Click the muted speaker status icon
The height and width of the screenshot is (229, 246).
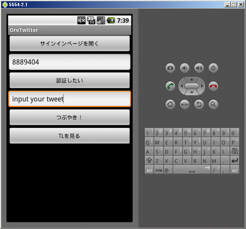click(x=81, y=20)
